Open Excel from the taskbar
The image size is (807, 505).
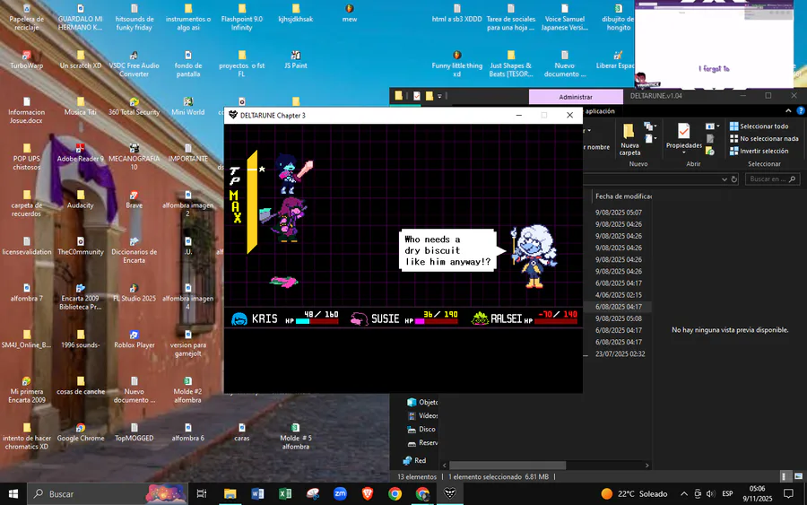pos(284,493)
